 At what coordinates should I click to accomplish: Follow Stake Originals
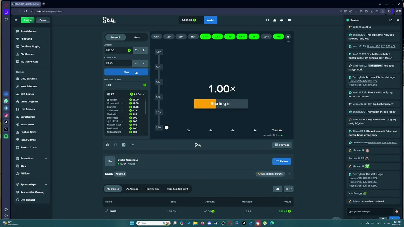point(282,161)
